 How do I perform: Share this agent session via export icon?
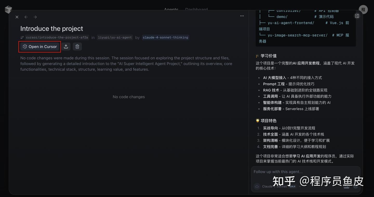click(x=66, y=46)
